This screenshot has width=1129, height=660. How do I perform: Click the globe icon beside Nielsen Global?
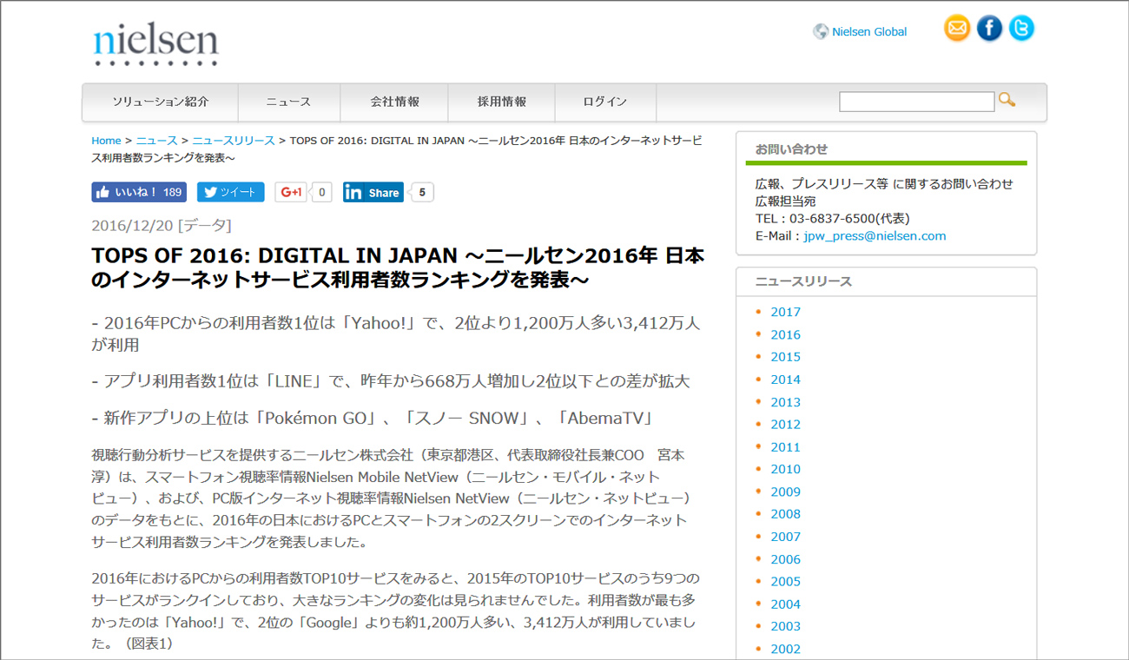coord(821,31)
